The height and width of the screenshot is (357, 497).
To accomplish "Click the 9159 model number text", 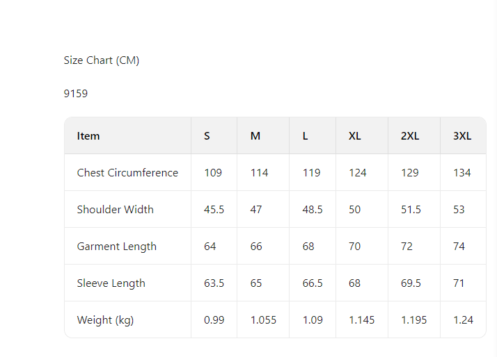I will coord(75,94).
